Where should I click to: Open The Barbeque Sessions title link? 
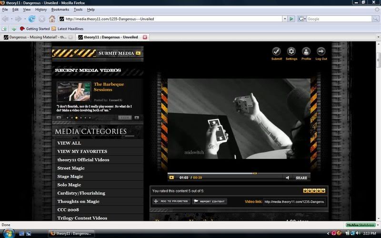(x=109, y=87)
